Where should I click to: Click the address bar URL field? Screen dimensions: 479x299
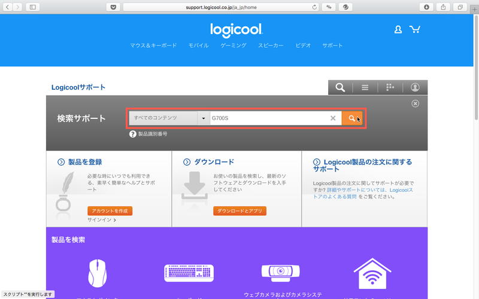coord(221,7)
